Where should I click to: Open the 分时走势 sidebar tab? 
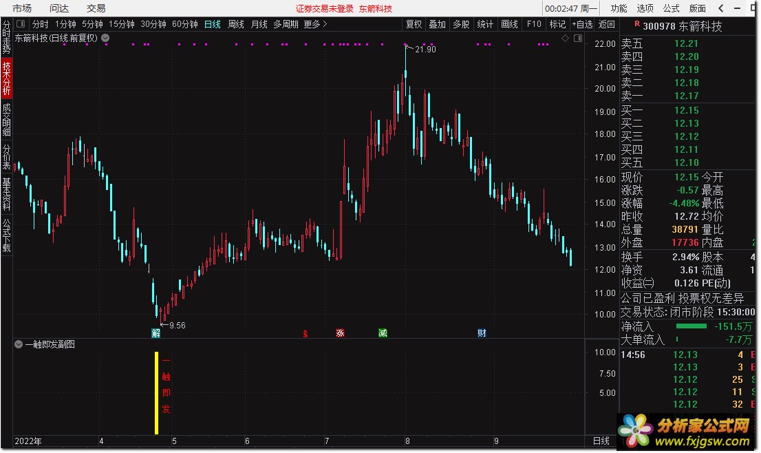point(6,37)
